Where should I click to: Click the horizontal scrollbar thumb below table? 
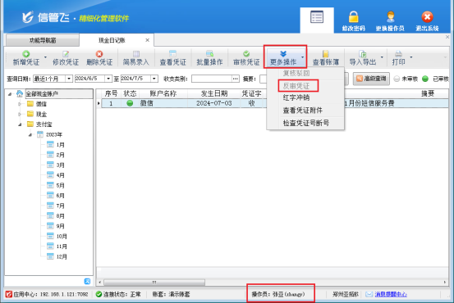coord(154,283)
